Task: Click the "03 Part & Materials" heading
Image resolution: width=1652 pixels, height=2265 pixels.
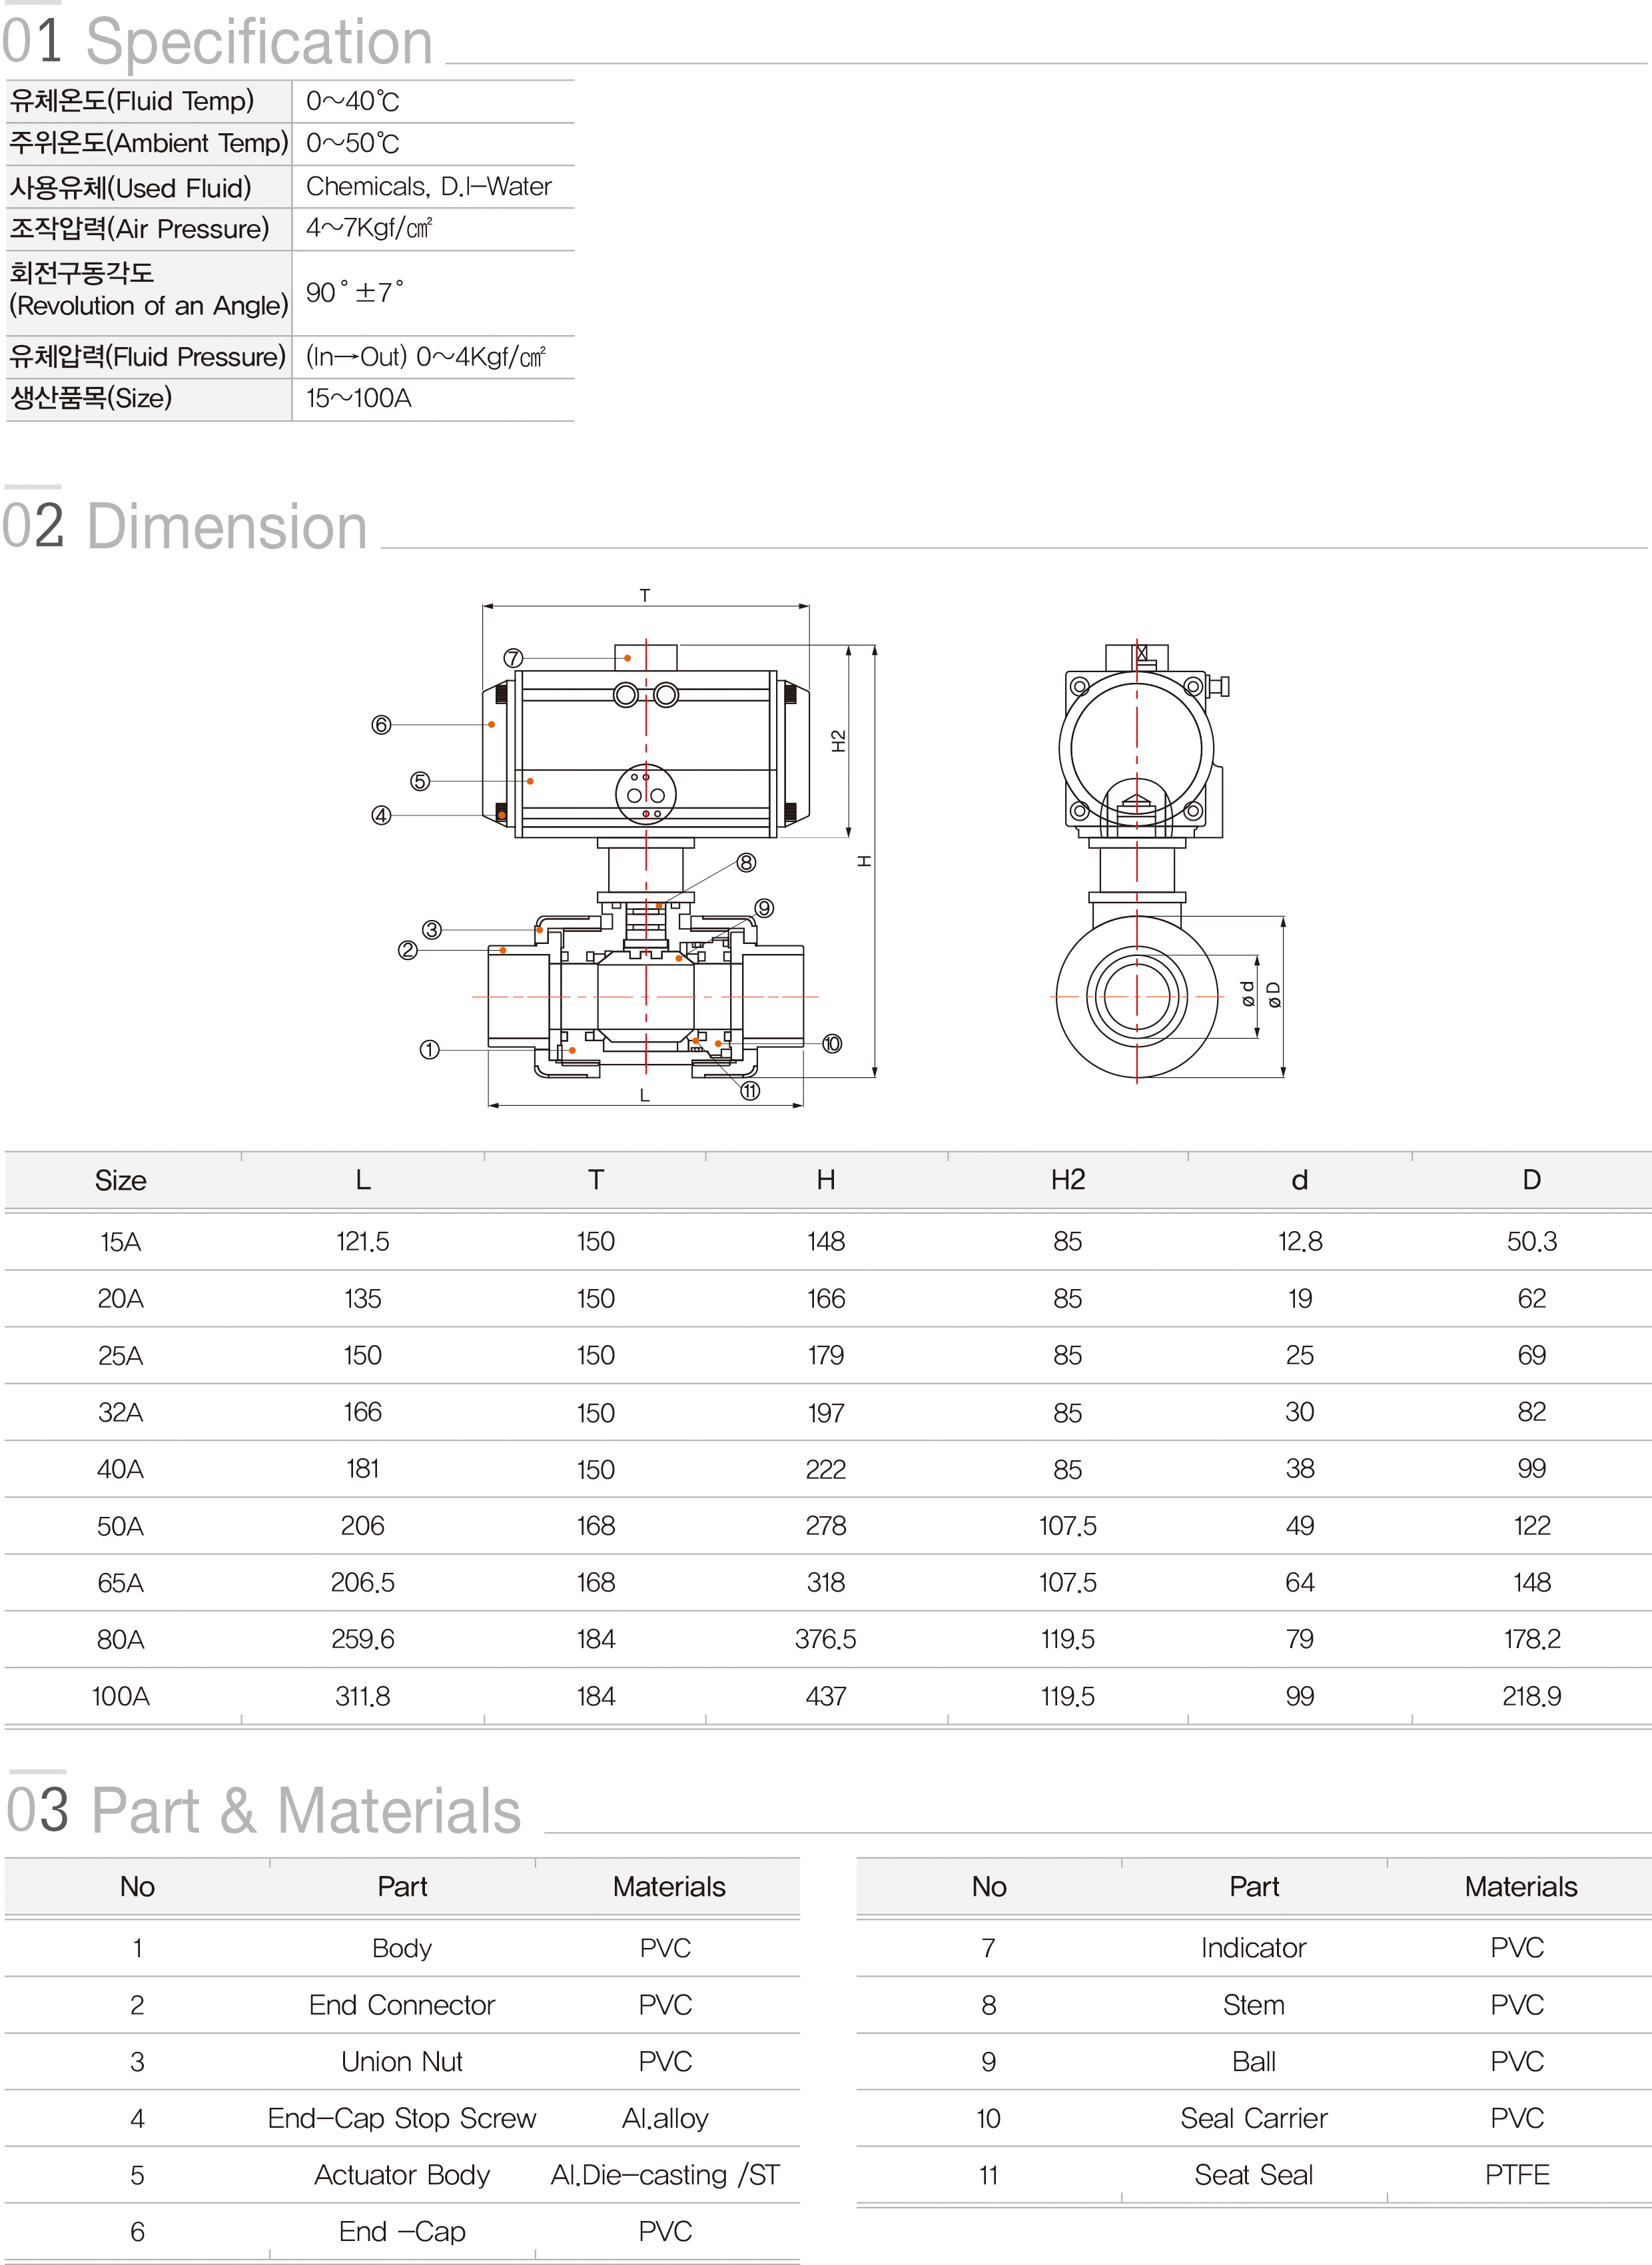Action: 264,1810
